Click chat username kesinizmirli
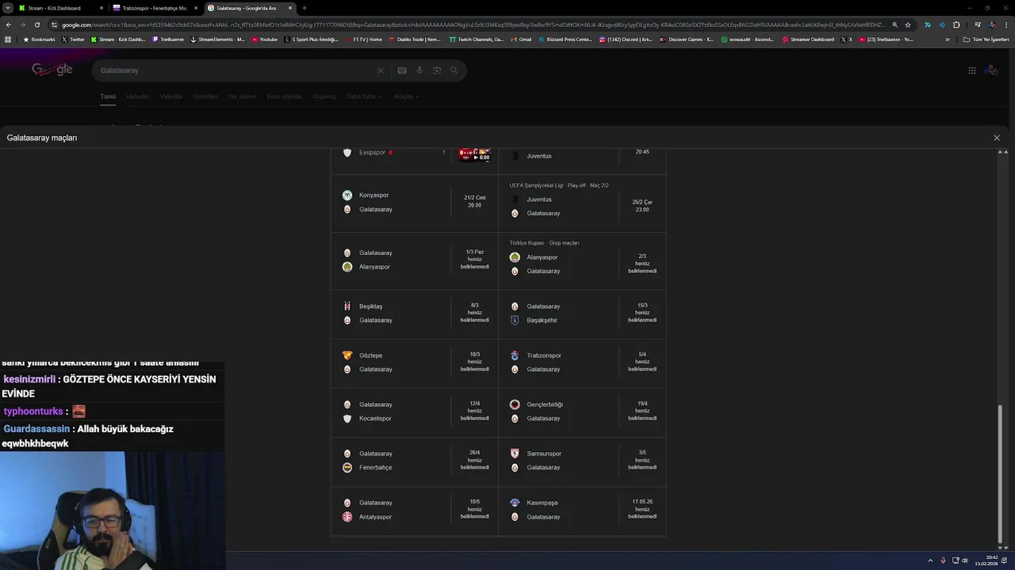1015x570 pixels. coord(29,379)
